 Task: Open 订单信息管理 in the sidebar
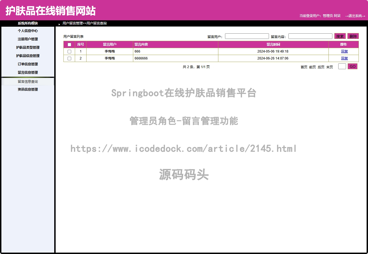click(x=28, y=64)
